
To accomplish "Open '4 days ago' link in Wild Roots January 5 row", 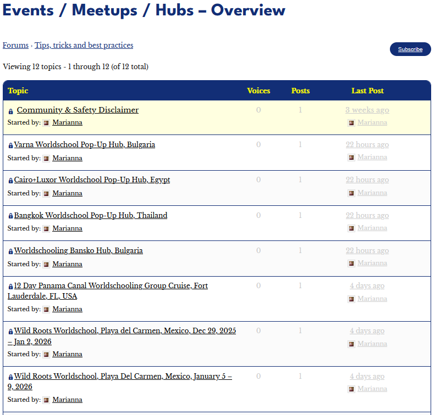I will pos(367,377).
